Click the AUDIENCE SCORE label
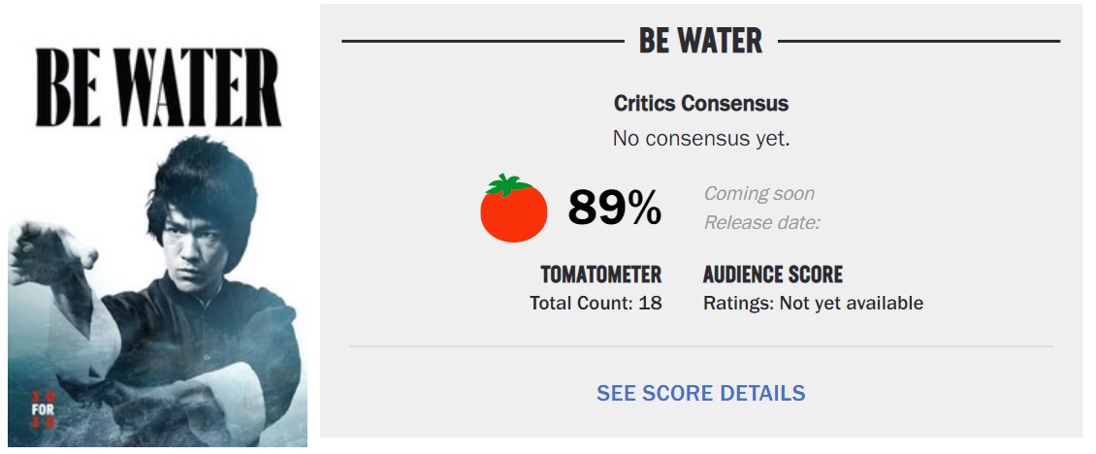The height and width of the screenshot is (454, 1096). pos(773,275)
